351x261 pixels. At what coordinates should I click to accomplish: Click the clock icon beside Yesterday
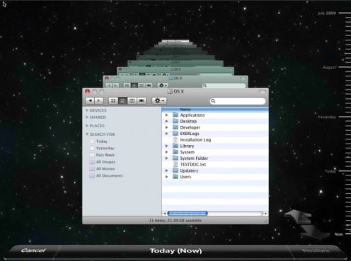click(92, 148)
